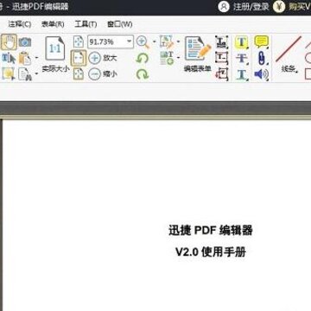Image resolution: width=311 pixels, height=311 pixels.
Task: Select the Text Box tool
Action: [222, 58]
